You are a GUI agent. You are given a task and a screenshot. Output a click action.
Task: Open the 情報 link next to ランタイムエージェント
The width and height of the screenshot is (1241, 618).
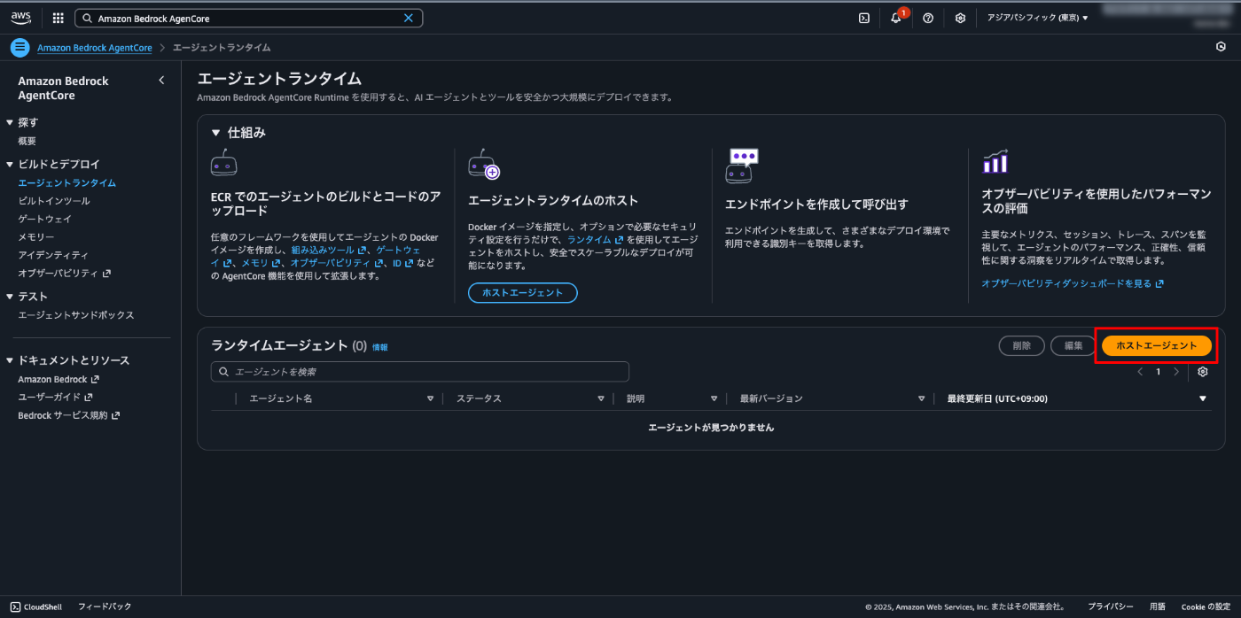coord(379,347)
